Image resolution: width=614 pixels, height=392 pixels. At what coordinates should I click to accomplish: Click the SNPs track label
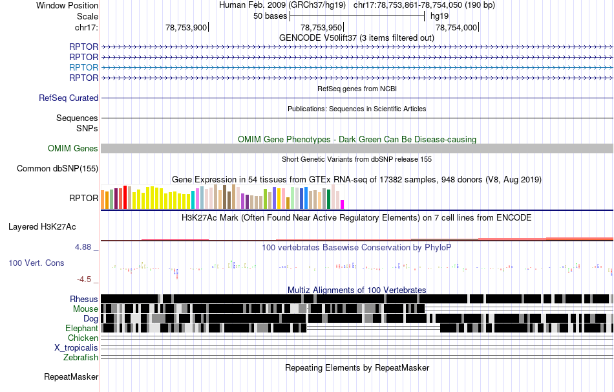tap(87, 128)
